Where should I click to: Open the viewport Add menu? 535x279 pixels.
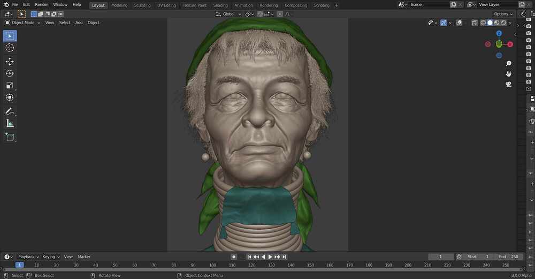click(x=79, y=22)
